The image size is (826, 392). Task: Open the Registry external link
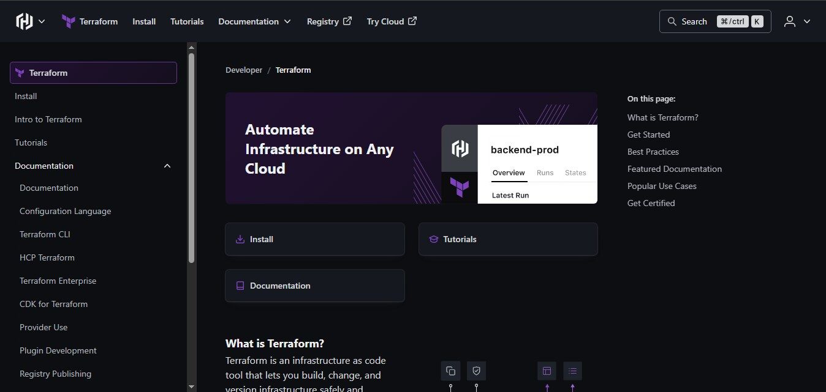click(x=330, y=21)
